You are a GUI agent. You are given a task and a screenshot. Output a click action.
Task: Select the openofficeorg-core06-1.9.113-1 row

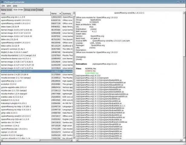click(37, 20)
